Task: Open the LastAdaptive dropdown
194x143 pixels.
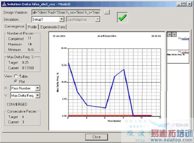Action: click(x=98, y=19)
